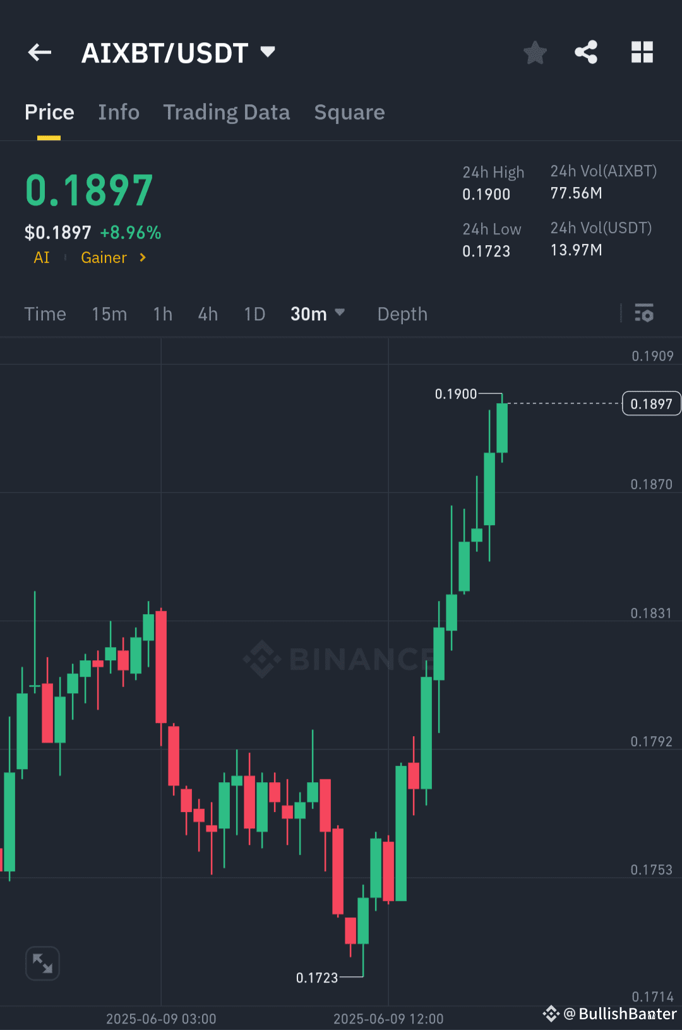Open the 30m interval dropdown arrow
This screenshot has height=1030, width=682.
[x=339, y=313]
